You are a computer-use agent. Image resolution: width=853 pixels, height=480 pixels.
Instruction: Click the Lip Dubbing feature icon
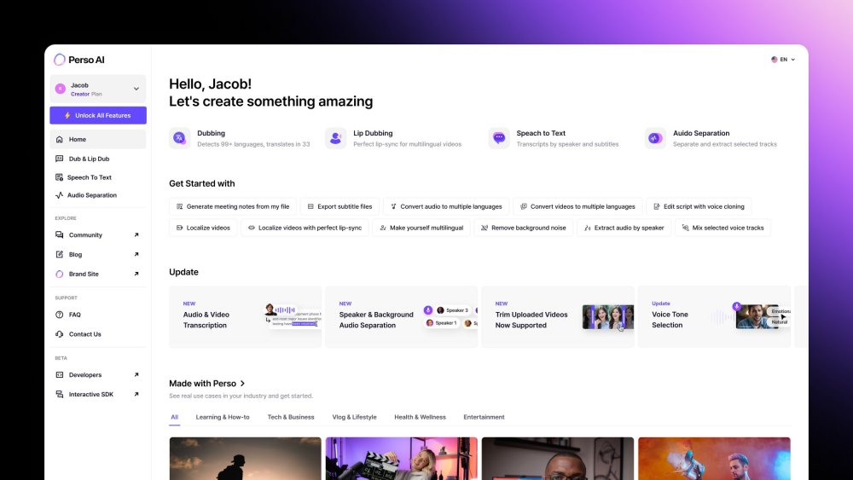[x=335, y=138]
